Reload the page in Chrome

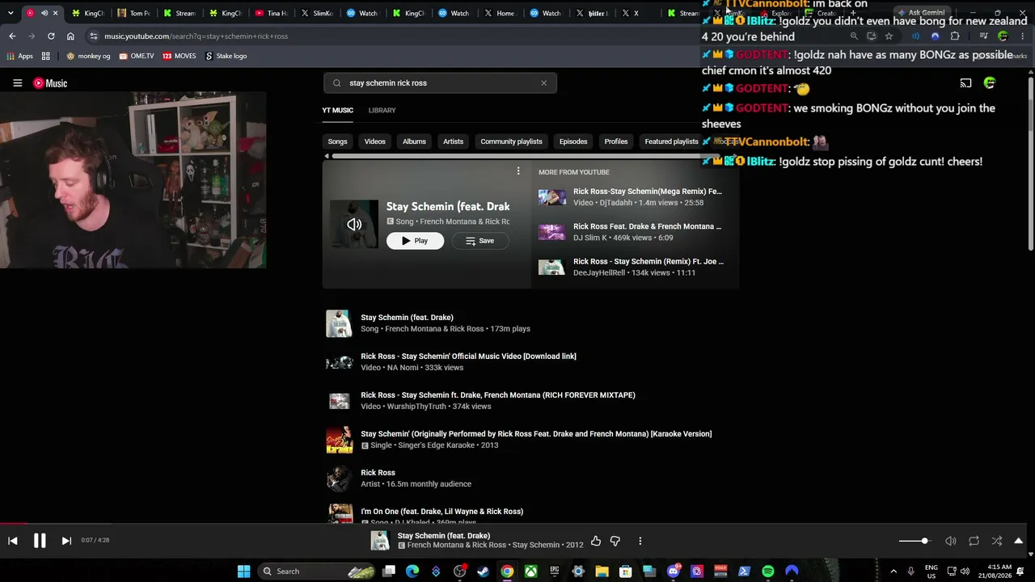pyautogui.click(x=51, y=36)
